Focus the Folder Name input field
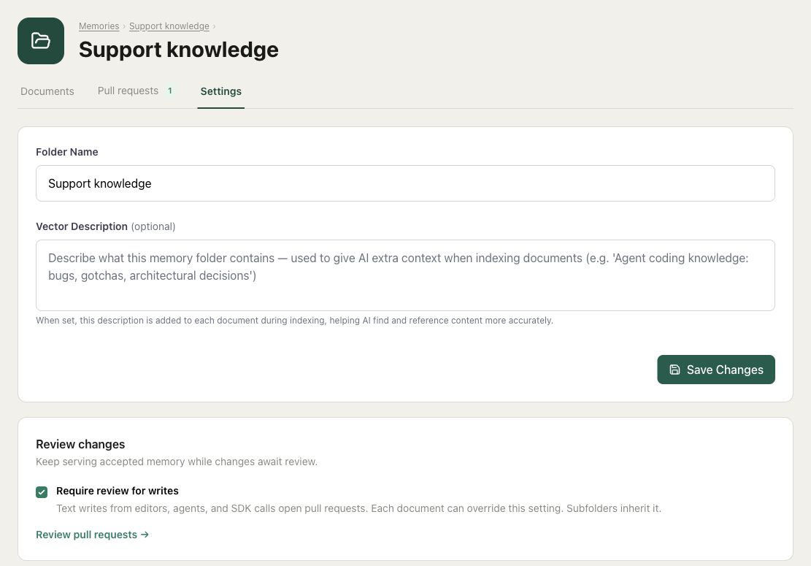811x566 pixels. point(405,183)
